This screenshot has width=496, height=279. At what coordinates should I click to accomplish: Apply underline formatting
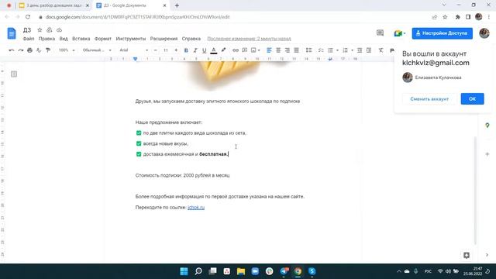pyautogui.click(x=205, y=50)
